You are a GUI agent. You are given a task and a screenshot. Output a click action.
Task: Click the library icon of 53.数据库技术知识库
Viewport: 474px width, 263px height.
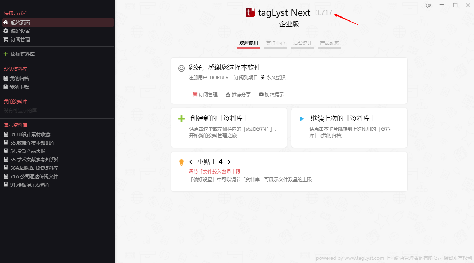[x=6, y=143]
